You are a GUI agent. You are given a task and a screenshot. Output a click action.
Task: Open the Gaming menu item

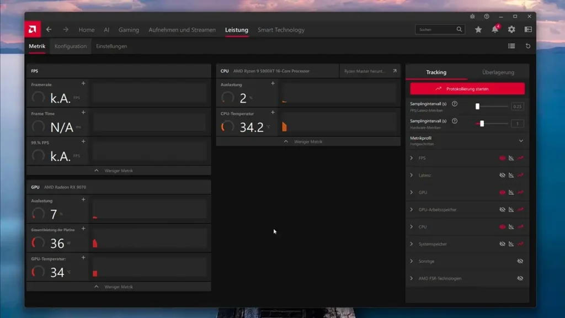point(129,30)
